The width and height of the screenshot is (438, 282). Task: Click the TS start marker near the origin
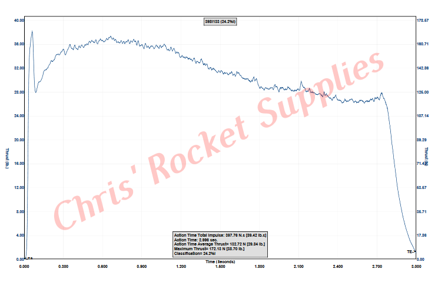29,258
